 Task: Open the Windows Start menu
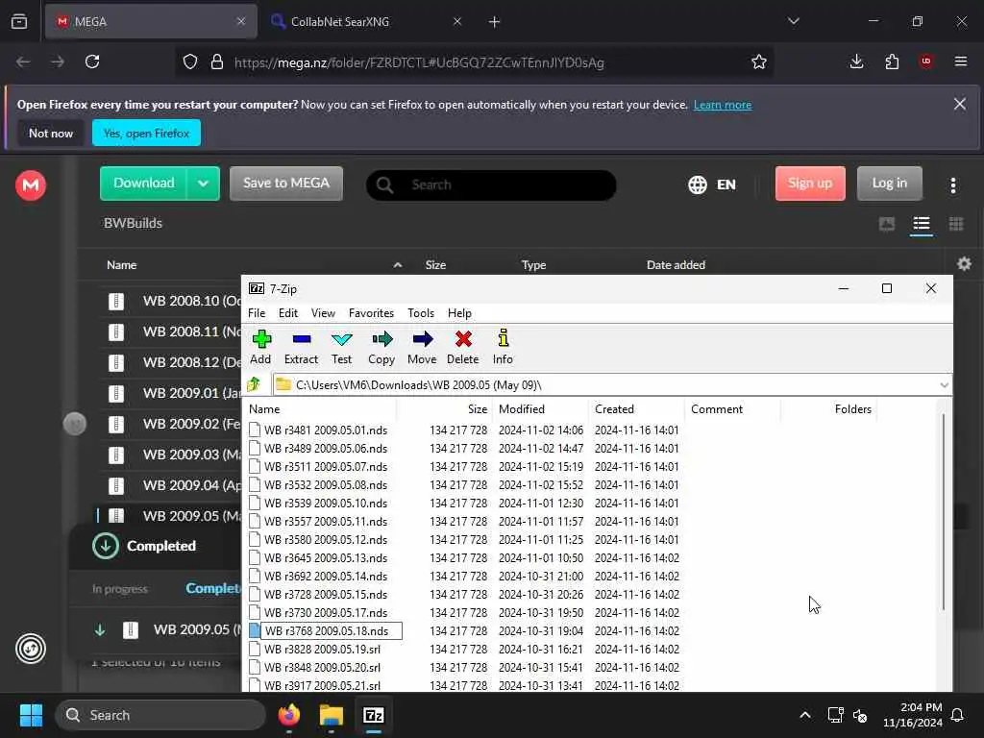point(31,715)
